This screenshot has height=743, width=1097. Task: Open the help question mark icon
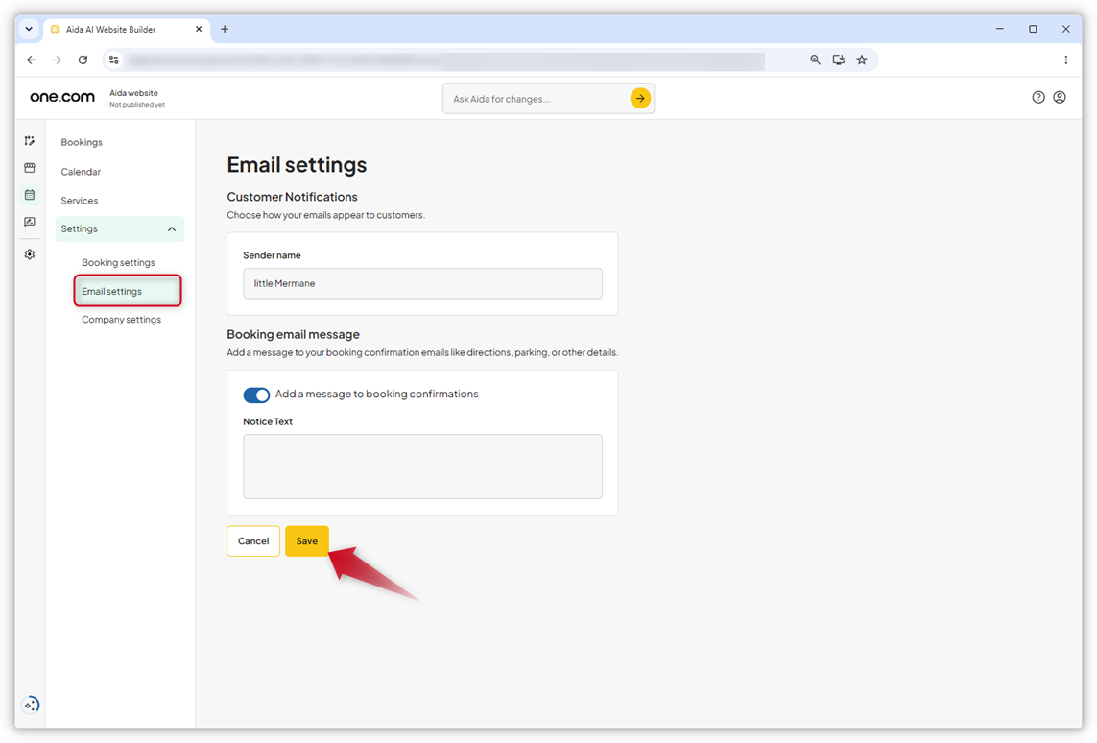pos(1038,97)
